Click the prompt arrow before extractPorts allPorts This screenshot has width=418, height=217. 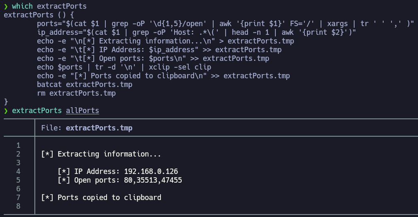(6, 111)
